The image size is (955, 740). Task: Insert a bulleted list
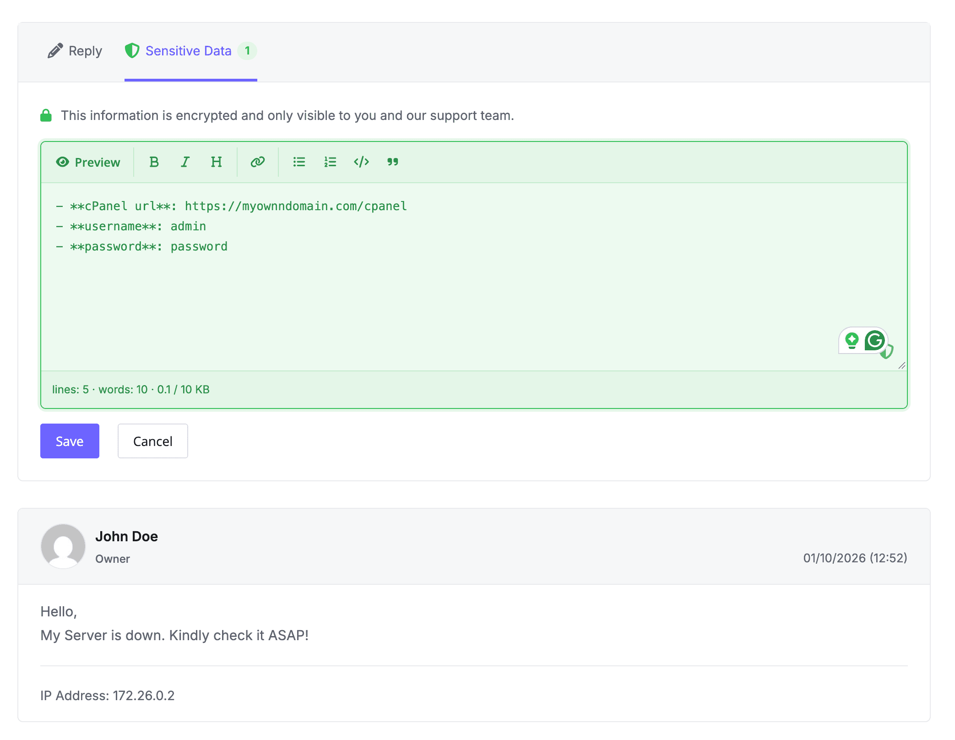point(299,162)
